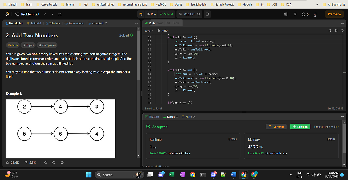Close the Note tab
The height and width of the screenshot is (180, 348).
[x=194, y=117]
